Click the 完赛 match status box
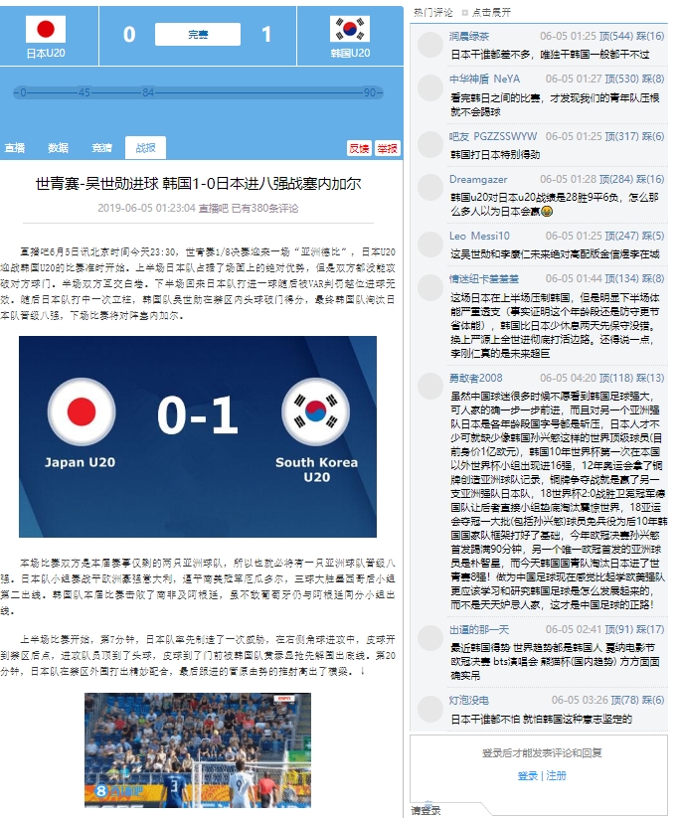 [x=198, y=35]
